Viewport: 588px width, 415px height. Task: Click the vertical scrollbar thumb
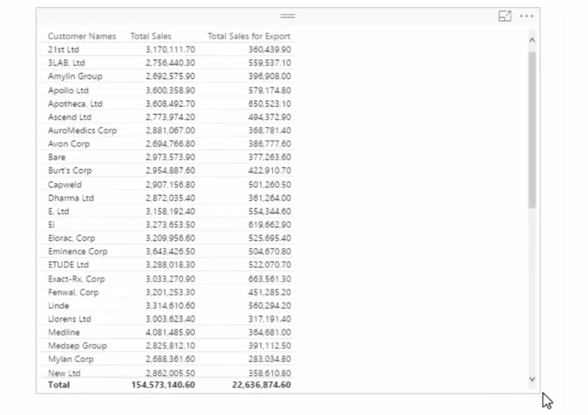tap(531, 130)
